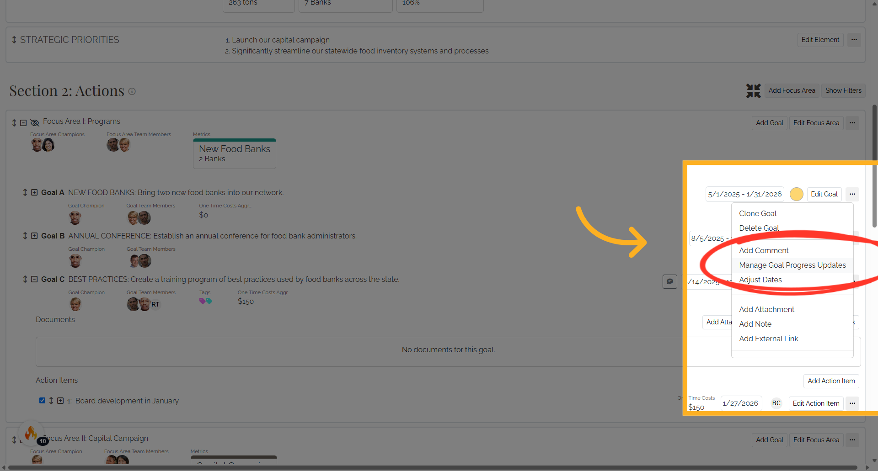The width and height of the screenshot is (878, 471).
Task: Open the New Food Banks metric card
Action: click(x=235, y=153)
